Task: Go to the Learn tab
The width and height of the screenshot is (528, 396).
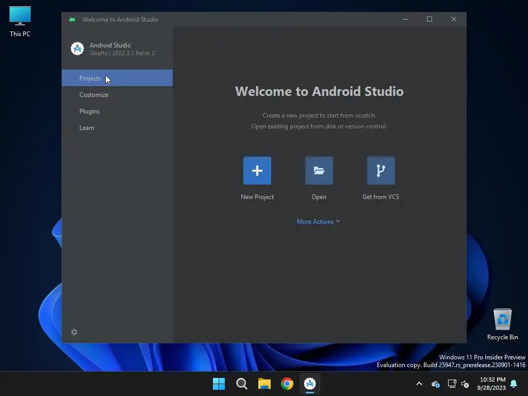Action: click(x=117, y=128)
